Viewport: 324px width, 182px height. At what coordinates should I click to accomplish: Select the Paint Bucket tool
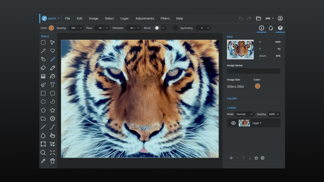click(53, 76)
